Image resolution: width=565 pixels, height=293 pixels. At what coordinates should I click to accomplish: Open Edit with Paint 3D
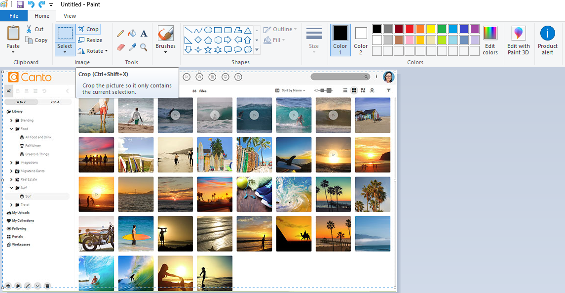point(518,41)
